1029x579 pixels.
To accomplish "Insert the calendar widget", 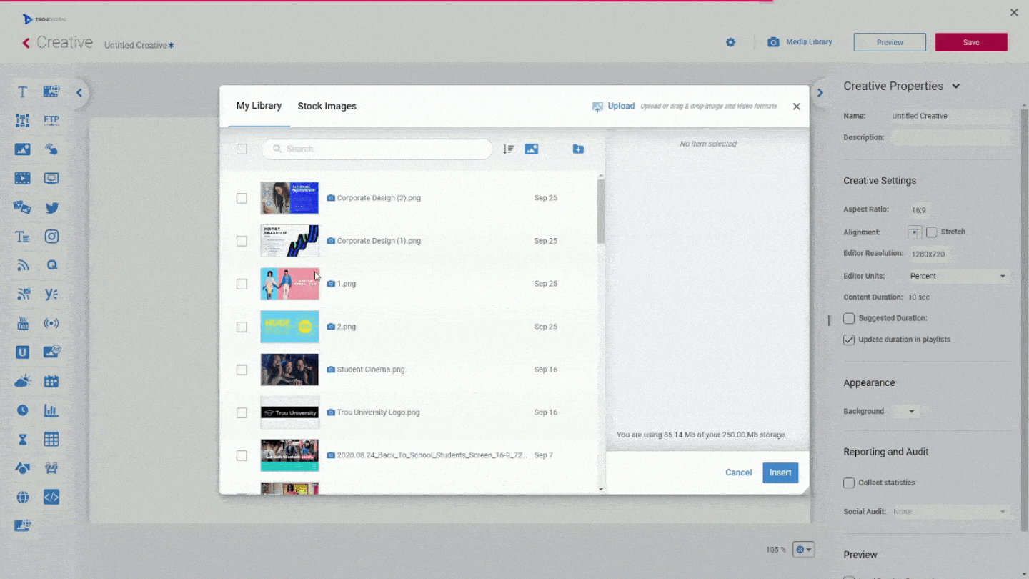I will pyautogui.click(x=51, y=381).
